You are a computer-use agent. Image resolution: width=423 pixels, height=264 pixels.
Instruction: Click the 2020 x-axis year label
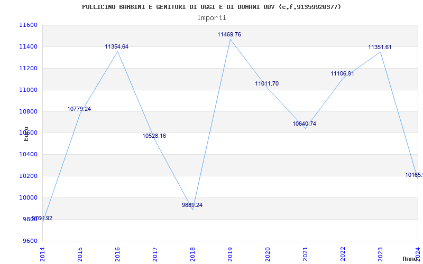[x=268, y=254]
